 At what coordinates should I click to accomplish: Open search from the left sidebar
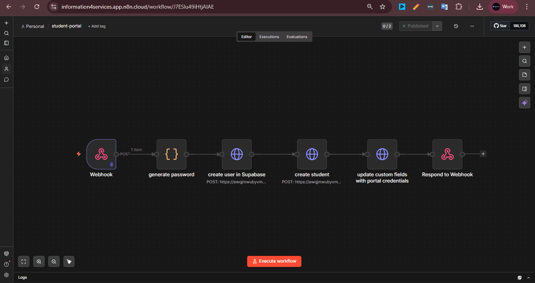coord(6,33)
